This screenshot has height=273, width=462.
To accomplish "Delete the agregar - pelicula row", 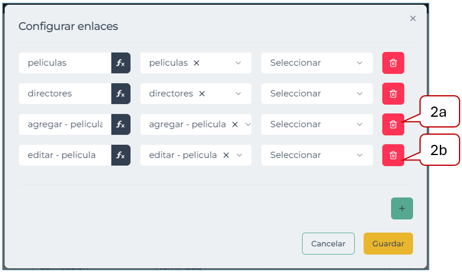I will pyautogui.click(x=393, y=125).
